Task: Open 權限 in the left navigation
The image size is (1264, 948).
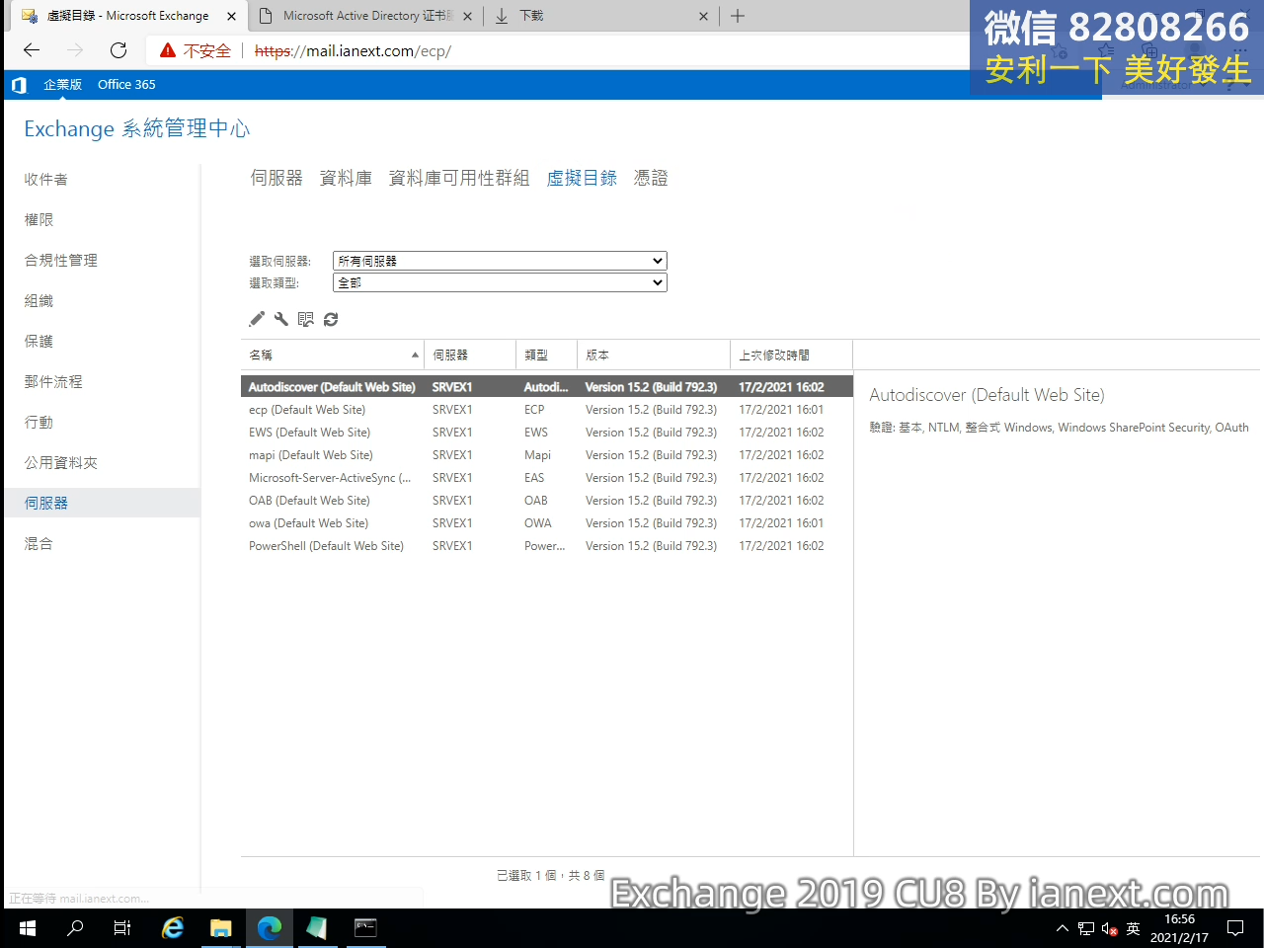Action: 39,219
